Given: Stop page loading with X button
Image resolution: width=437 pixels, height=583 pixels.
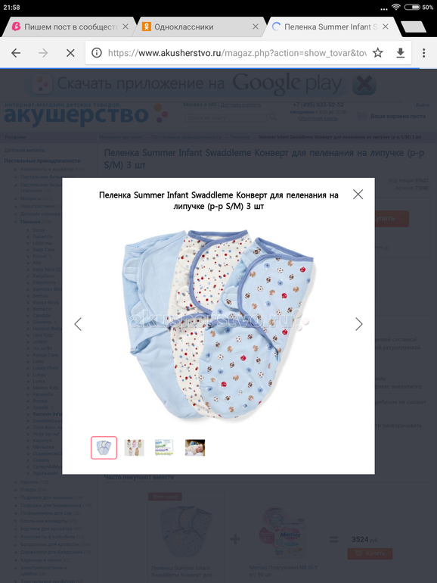Looking at the screenshot, I should point(70,53).
